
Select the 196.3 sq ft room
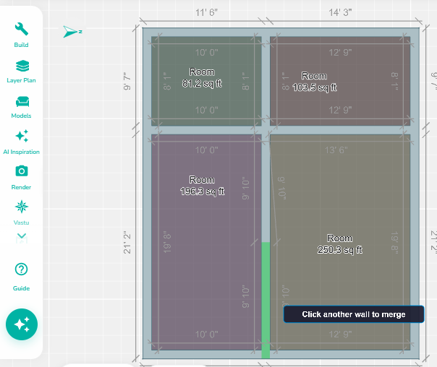(206, 242)
